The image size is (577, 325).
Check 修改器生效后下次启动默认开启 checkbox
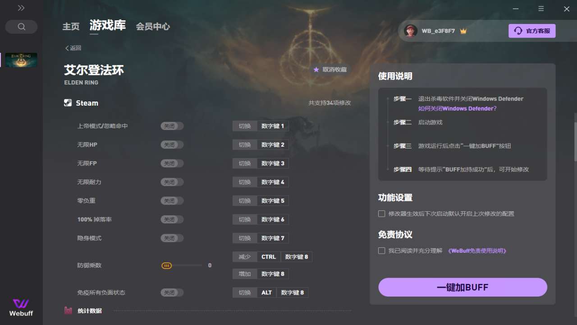pyautogui.click(x=381, y=214)
